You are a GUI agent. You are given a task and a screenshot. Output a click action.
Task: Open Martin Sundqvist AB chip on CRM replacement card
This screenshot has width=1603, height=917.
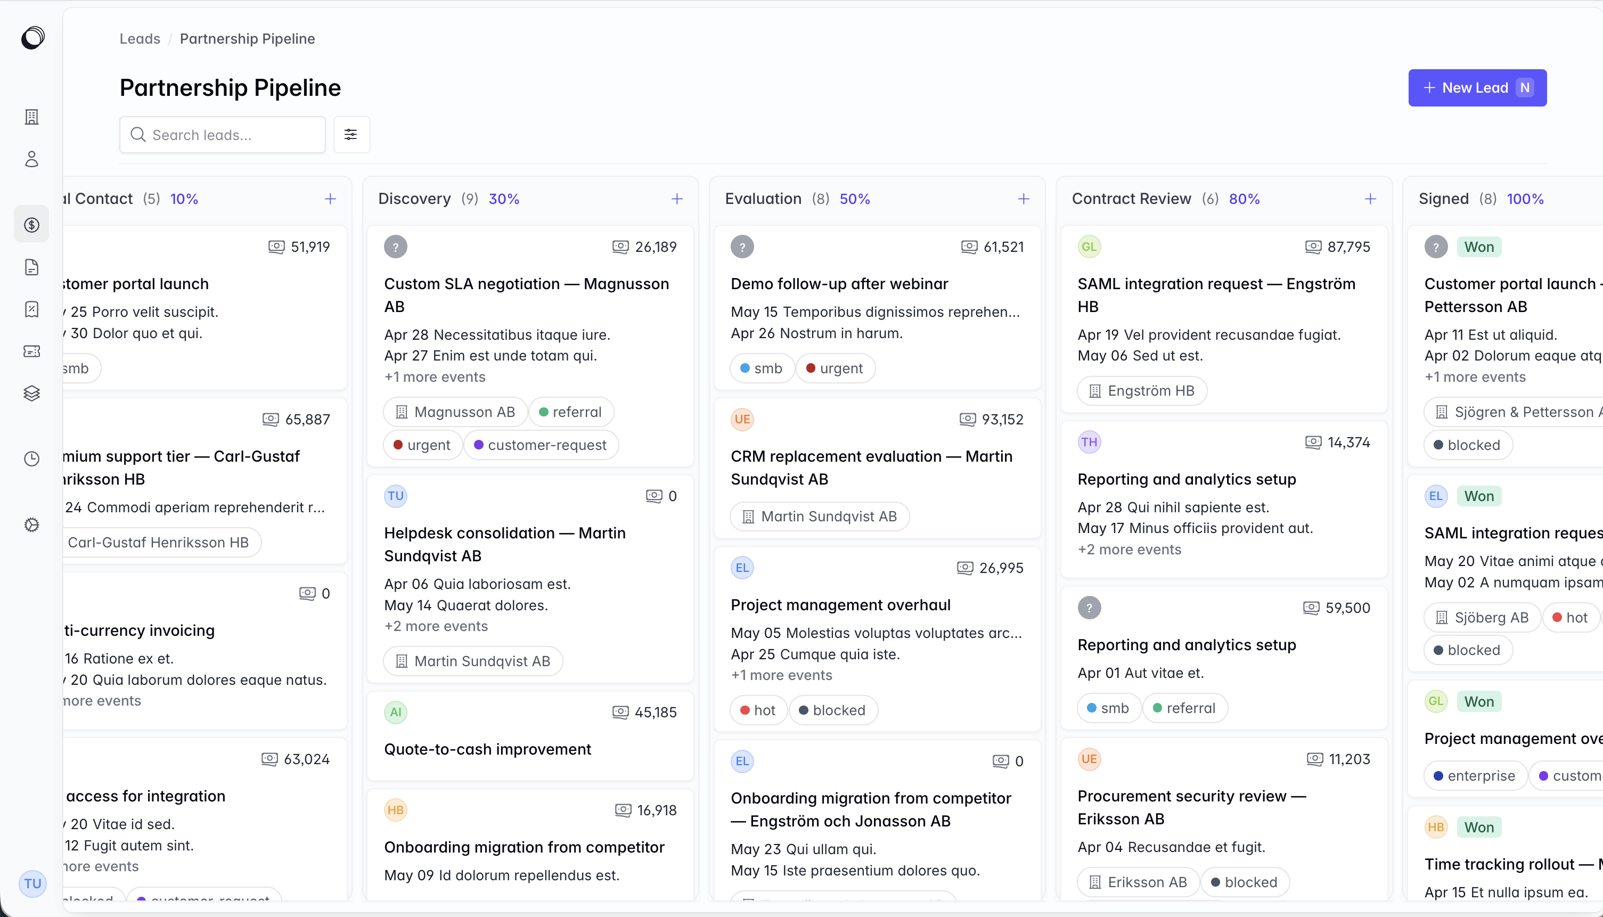tap(820, 517)
